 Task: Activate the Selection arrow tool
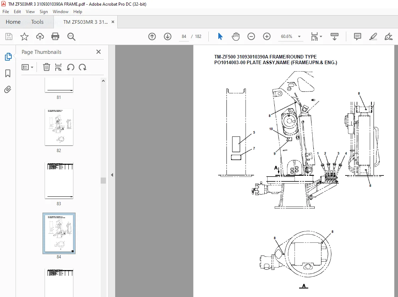point(220,37)
